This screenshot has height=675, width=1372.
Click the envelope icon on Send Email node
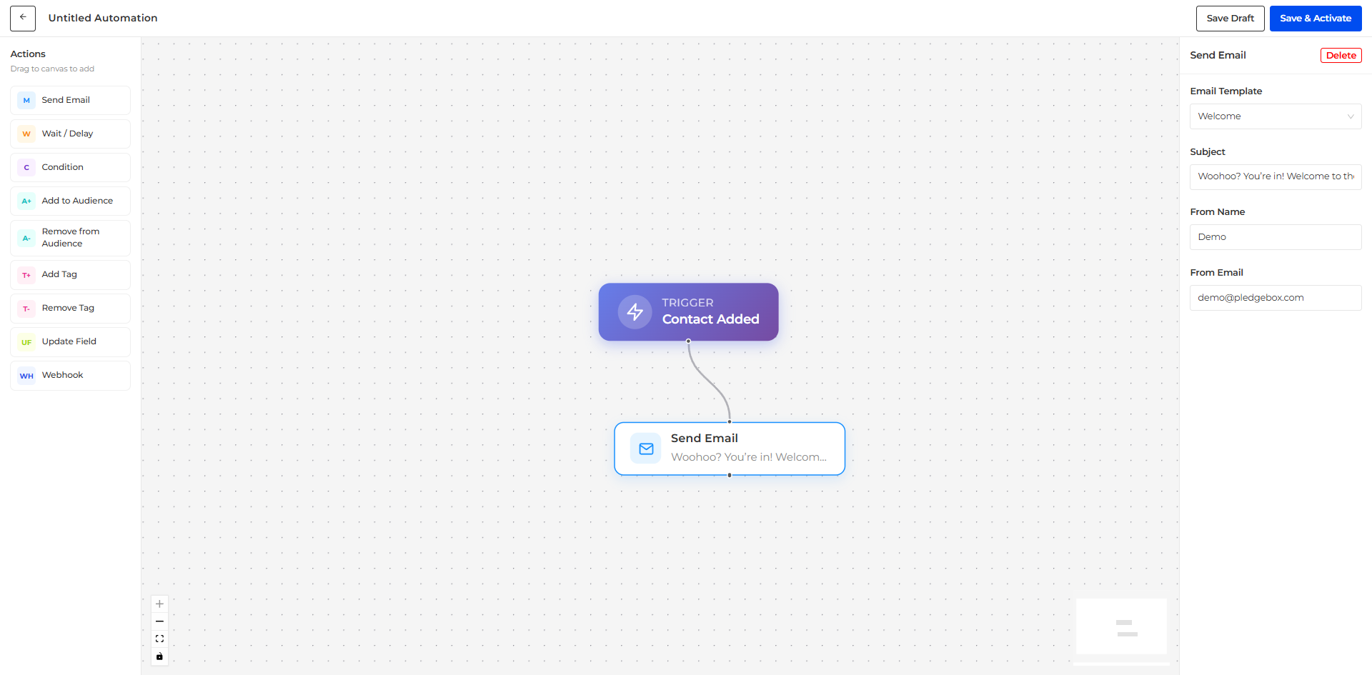point(646,449)
